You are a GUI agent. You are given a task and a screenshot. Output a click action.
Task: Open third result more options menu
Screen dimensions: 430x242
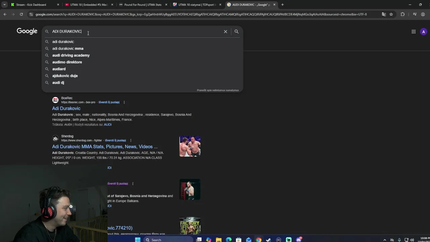click(x=133, y=184)
